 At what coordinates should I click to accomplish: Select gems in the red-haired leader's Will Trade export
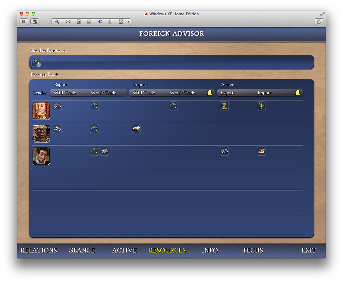point(57,106)
